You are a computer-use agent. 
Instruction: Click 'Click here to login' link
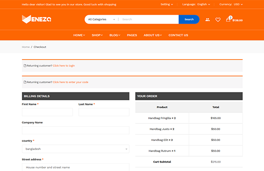coord(64,66)
